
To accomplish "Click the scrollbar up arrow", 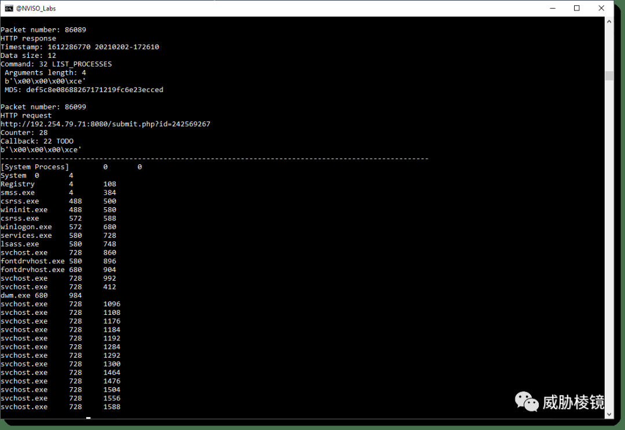I will tap(609, 21).
